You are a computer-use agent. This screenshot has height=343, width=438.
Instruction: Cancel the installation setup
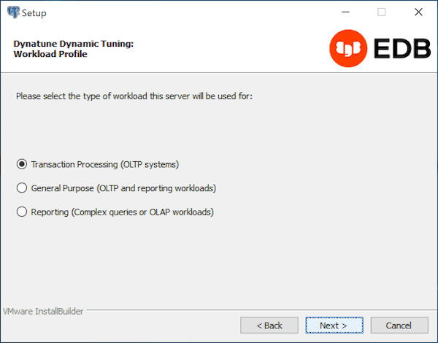399,325
